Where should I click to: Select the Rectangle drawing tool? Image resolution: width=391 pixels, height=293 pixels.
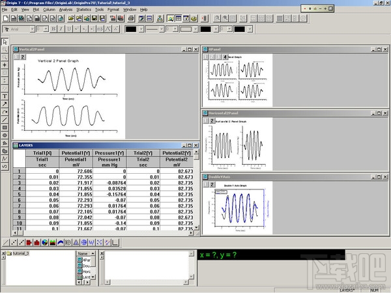(5, 127)
